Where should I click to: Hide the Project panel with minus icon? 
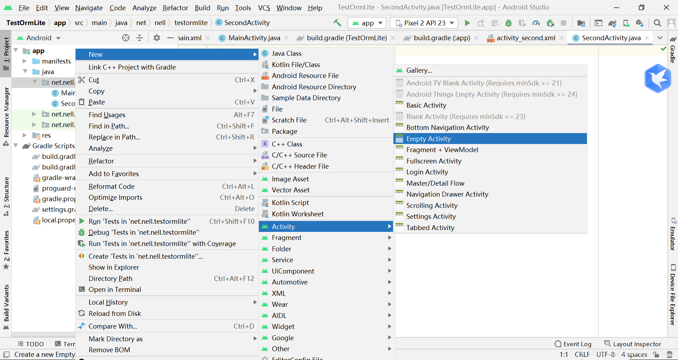171,38
